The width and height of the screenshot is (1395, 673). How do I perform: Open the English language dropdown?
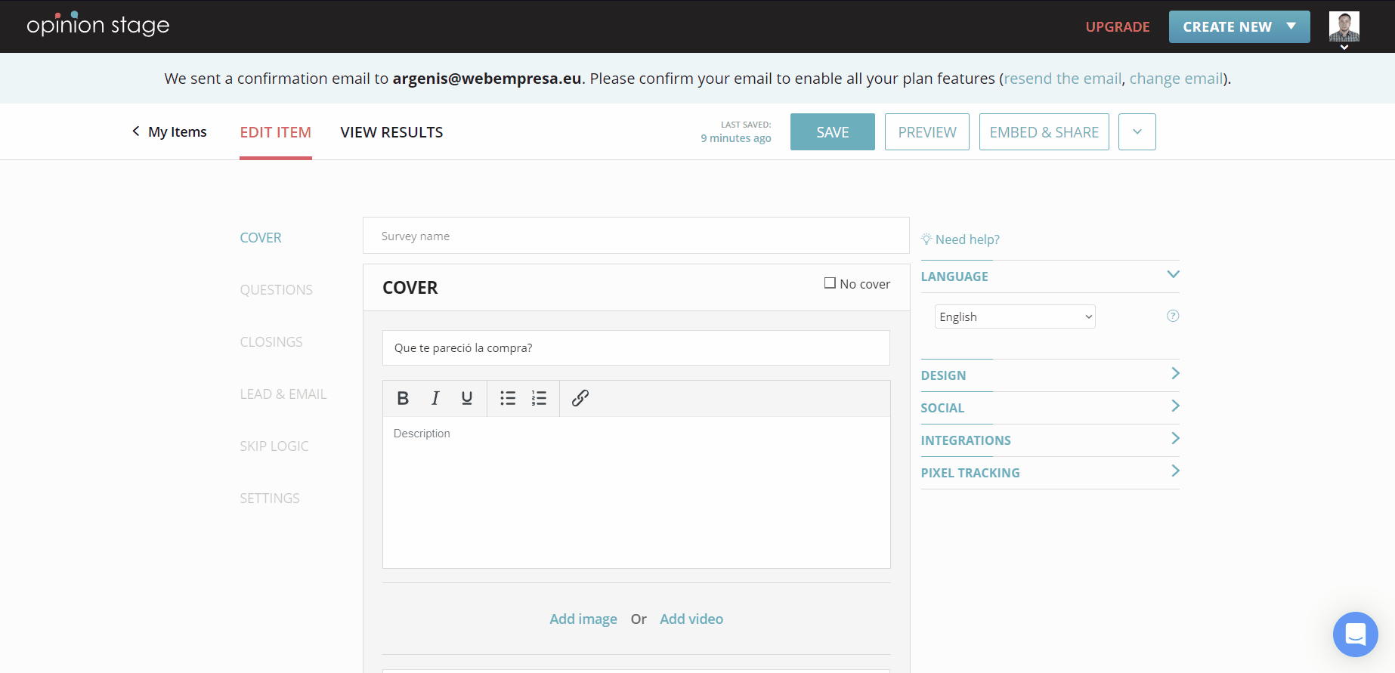tap(1015, 316)
